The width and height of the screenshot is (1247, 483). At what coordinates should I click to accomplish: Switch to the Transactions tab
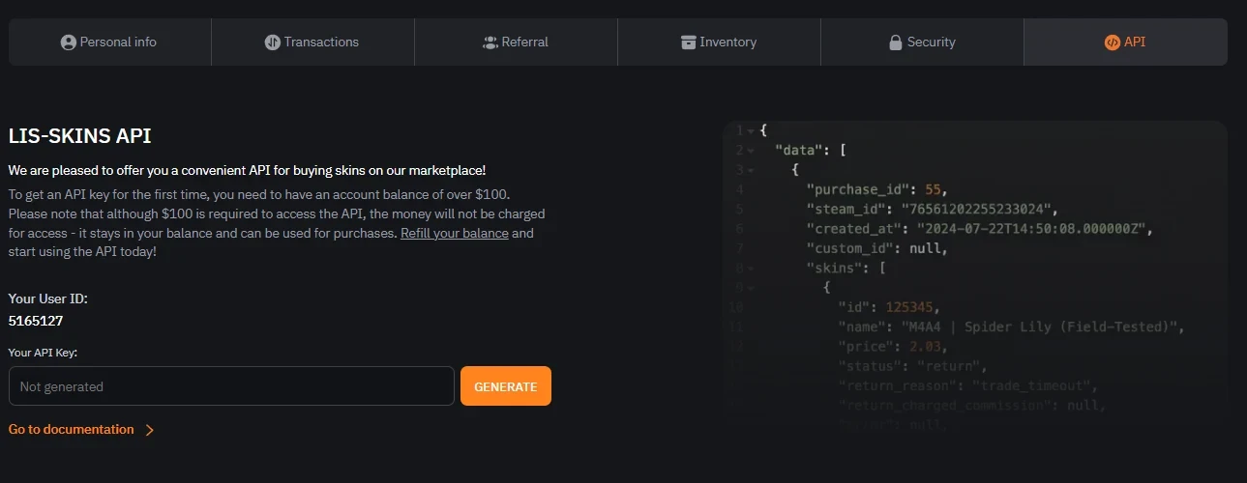[312, 43]
